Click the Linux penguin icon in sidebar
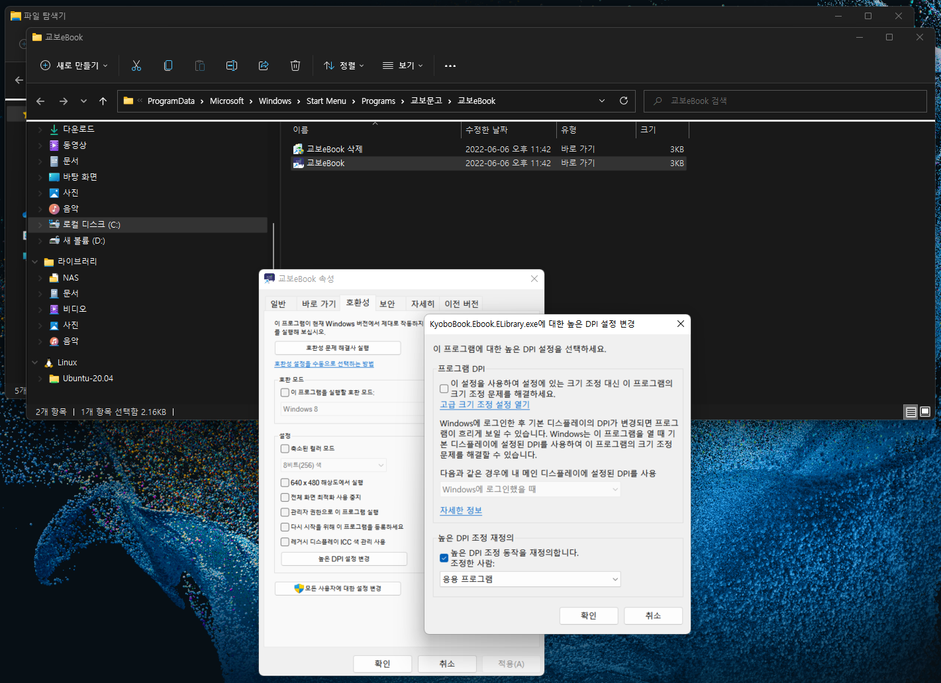This screenshot has width=941, height=683. 49,363
